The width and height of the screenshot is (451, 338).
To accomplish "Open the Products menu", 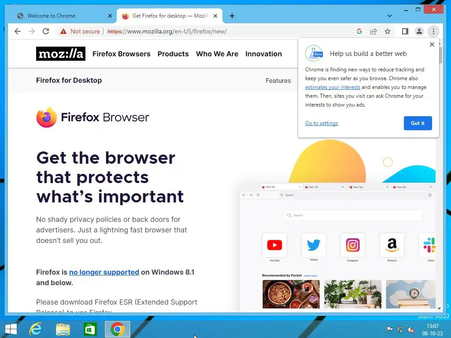I will 173,54.
